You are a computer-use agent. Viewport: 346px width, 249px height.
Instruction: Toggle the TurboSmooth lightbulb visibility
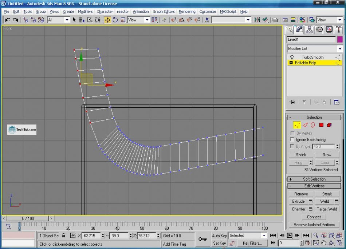tap(292, 58)
